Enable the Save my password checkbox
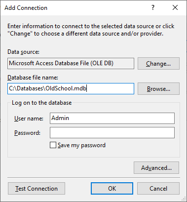Image resolution: width=187 pixels, height=202 pixels. [x=53, y=145]
